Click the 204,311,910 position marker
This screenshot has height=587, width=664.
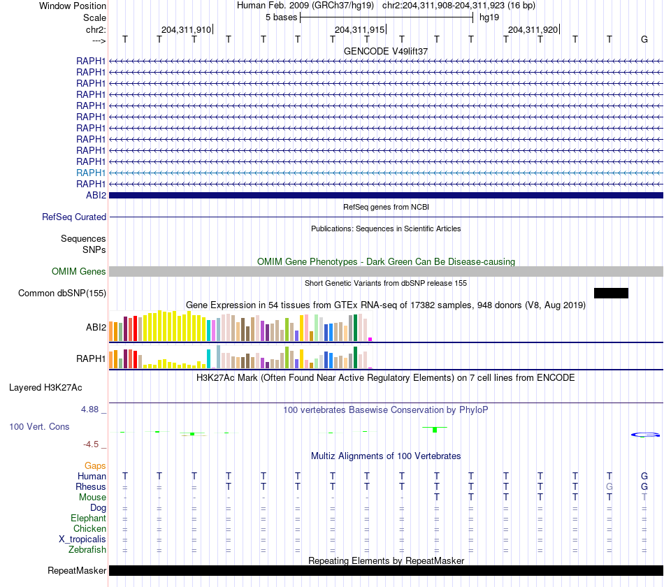click(187, 29)
